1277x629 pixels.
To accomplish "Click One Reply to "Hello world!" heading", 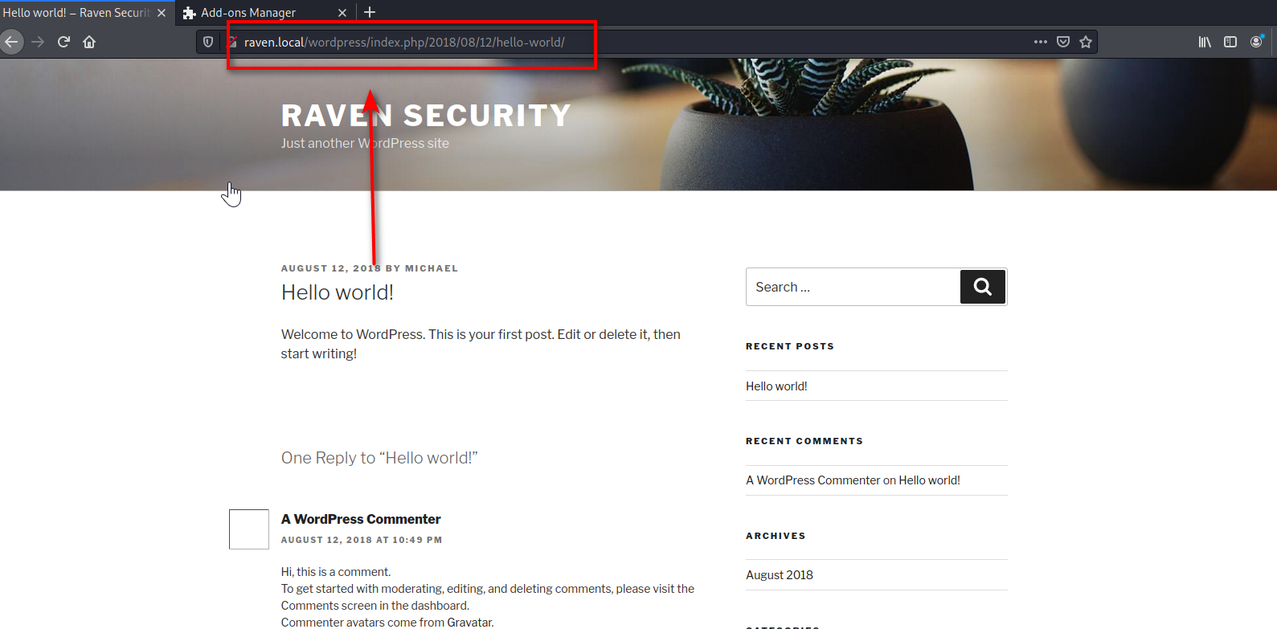I will [379, 458].
